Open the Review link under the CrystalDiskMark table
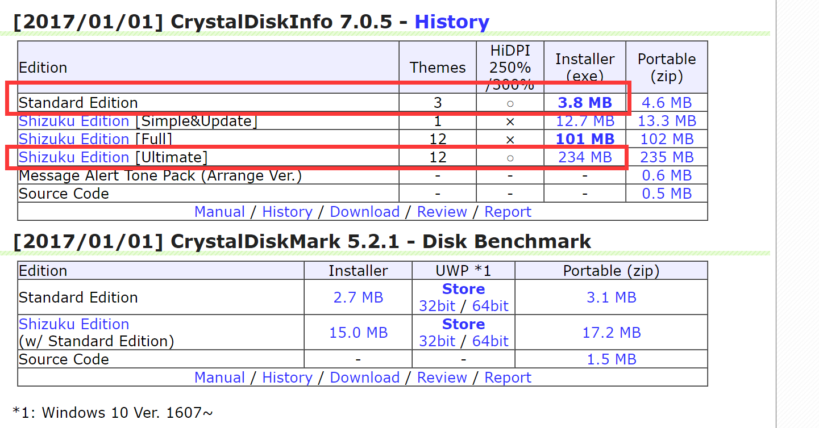 click(442, 377)
